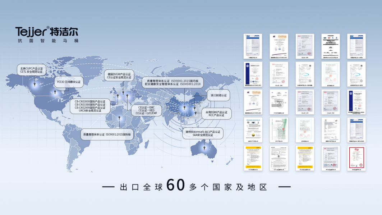Select the FCCID 无线模块认证 label box
The image size is (382, 215).
coord(69,82)
